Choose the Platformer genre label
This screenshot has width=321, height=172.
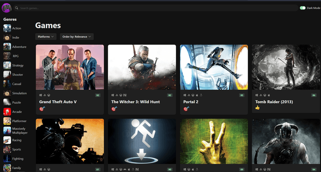19,121
